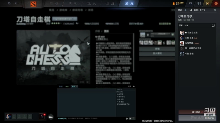The width and height of the screenshot is (220, 123).
Task: Click the description panel scrollbar
Action: [x=134, y=53]
